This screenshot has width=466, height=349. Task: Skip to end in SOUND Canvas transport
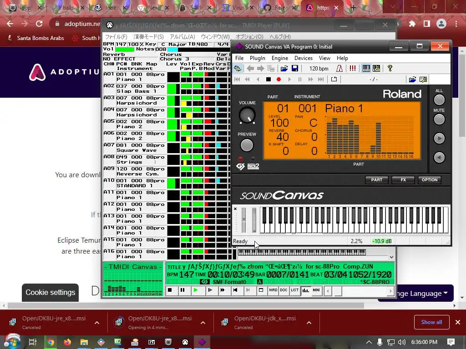click(x=321, y=79)
